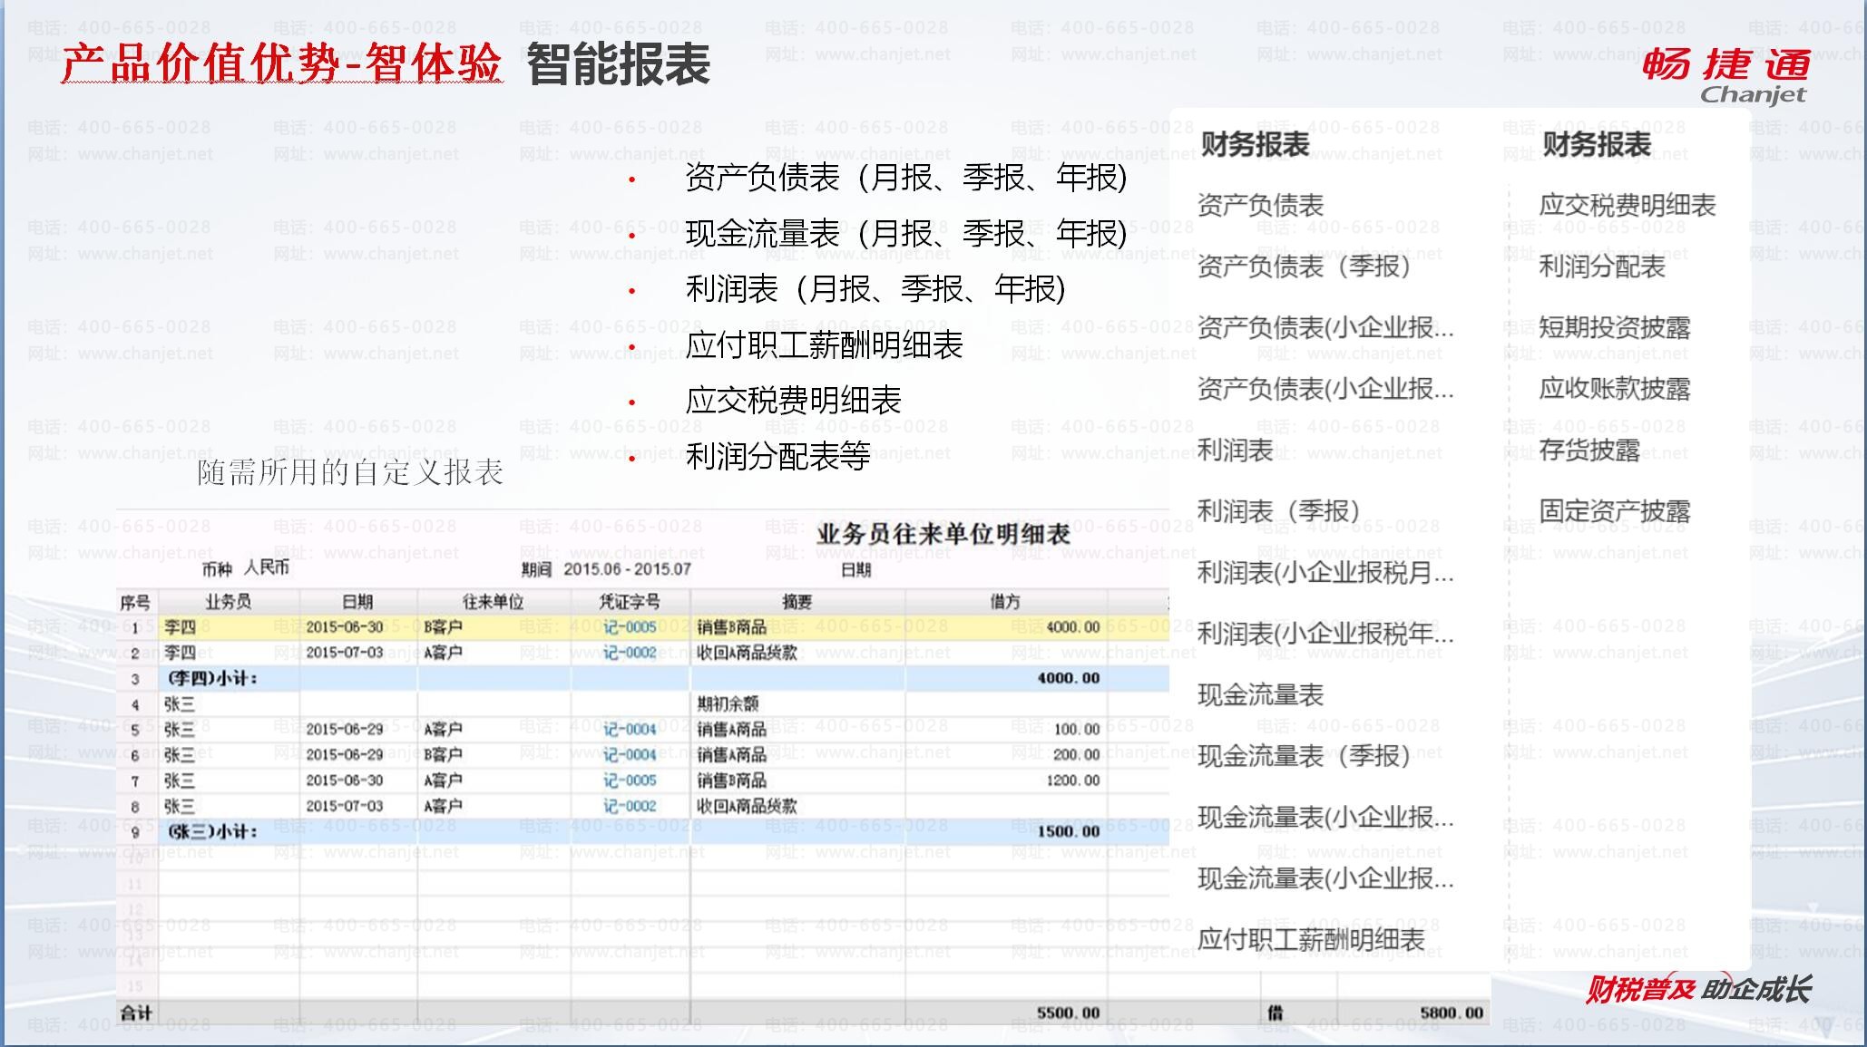Click the 业务员 column header
Viewport: 1867px width, 1047px height.
coord(228,602)
